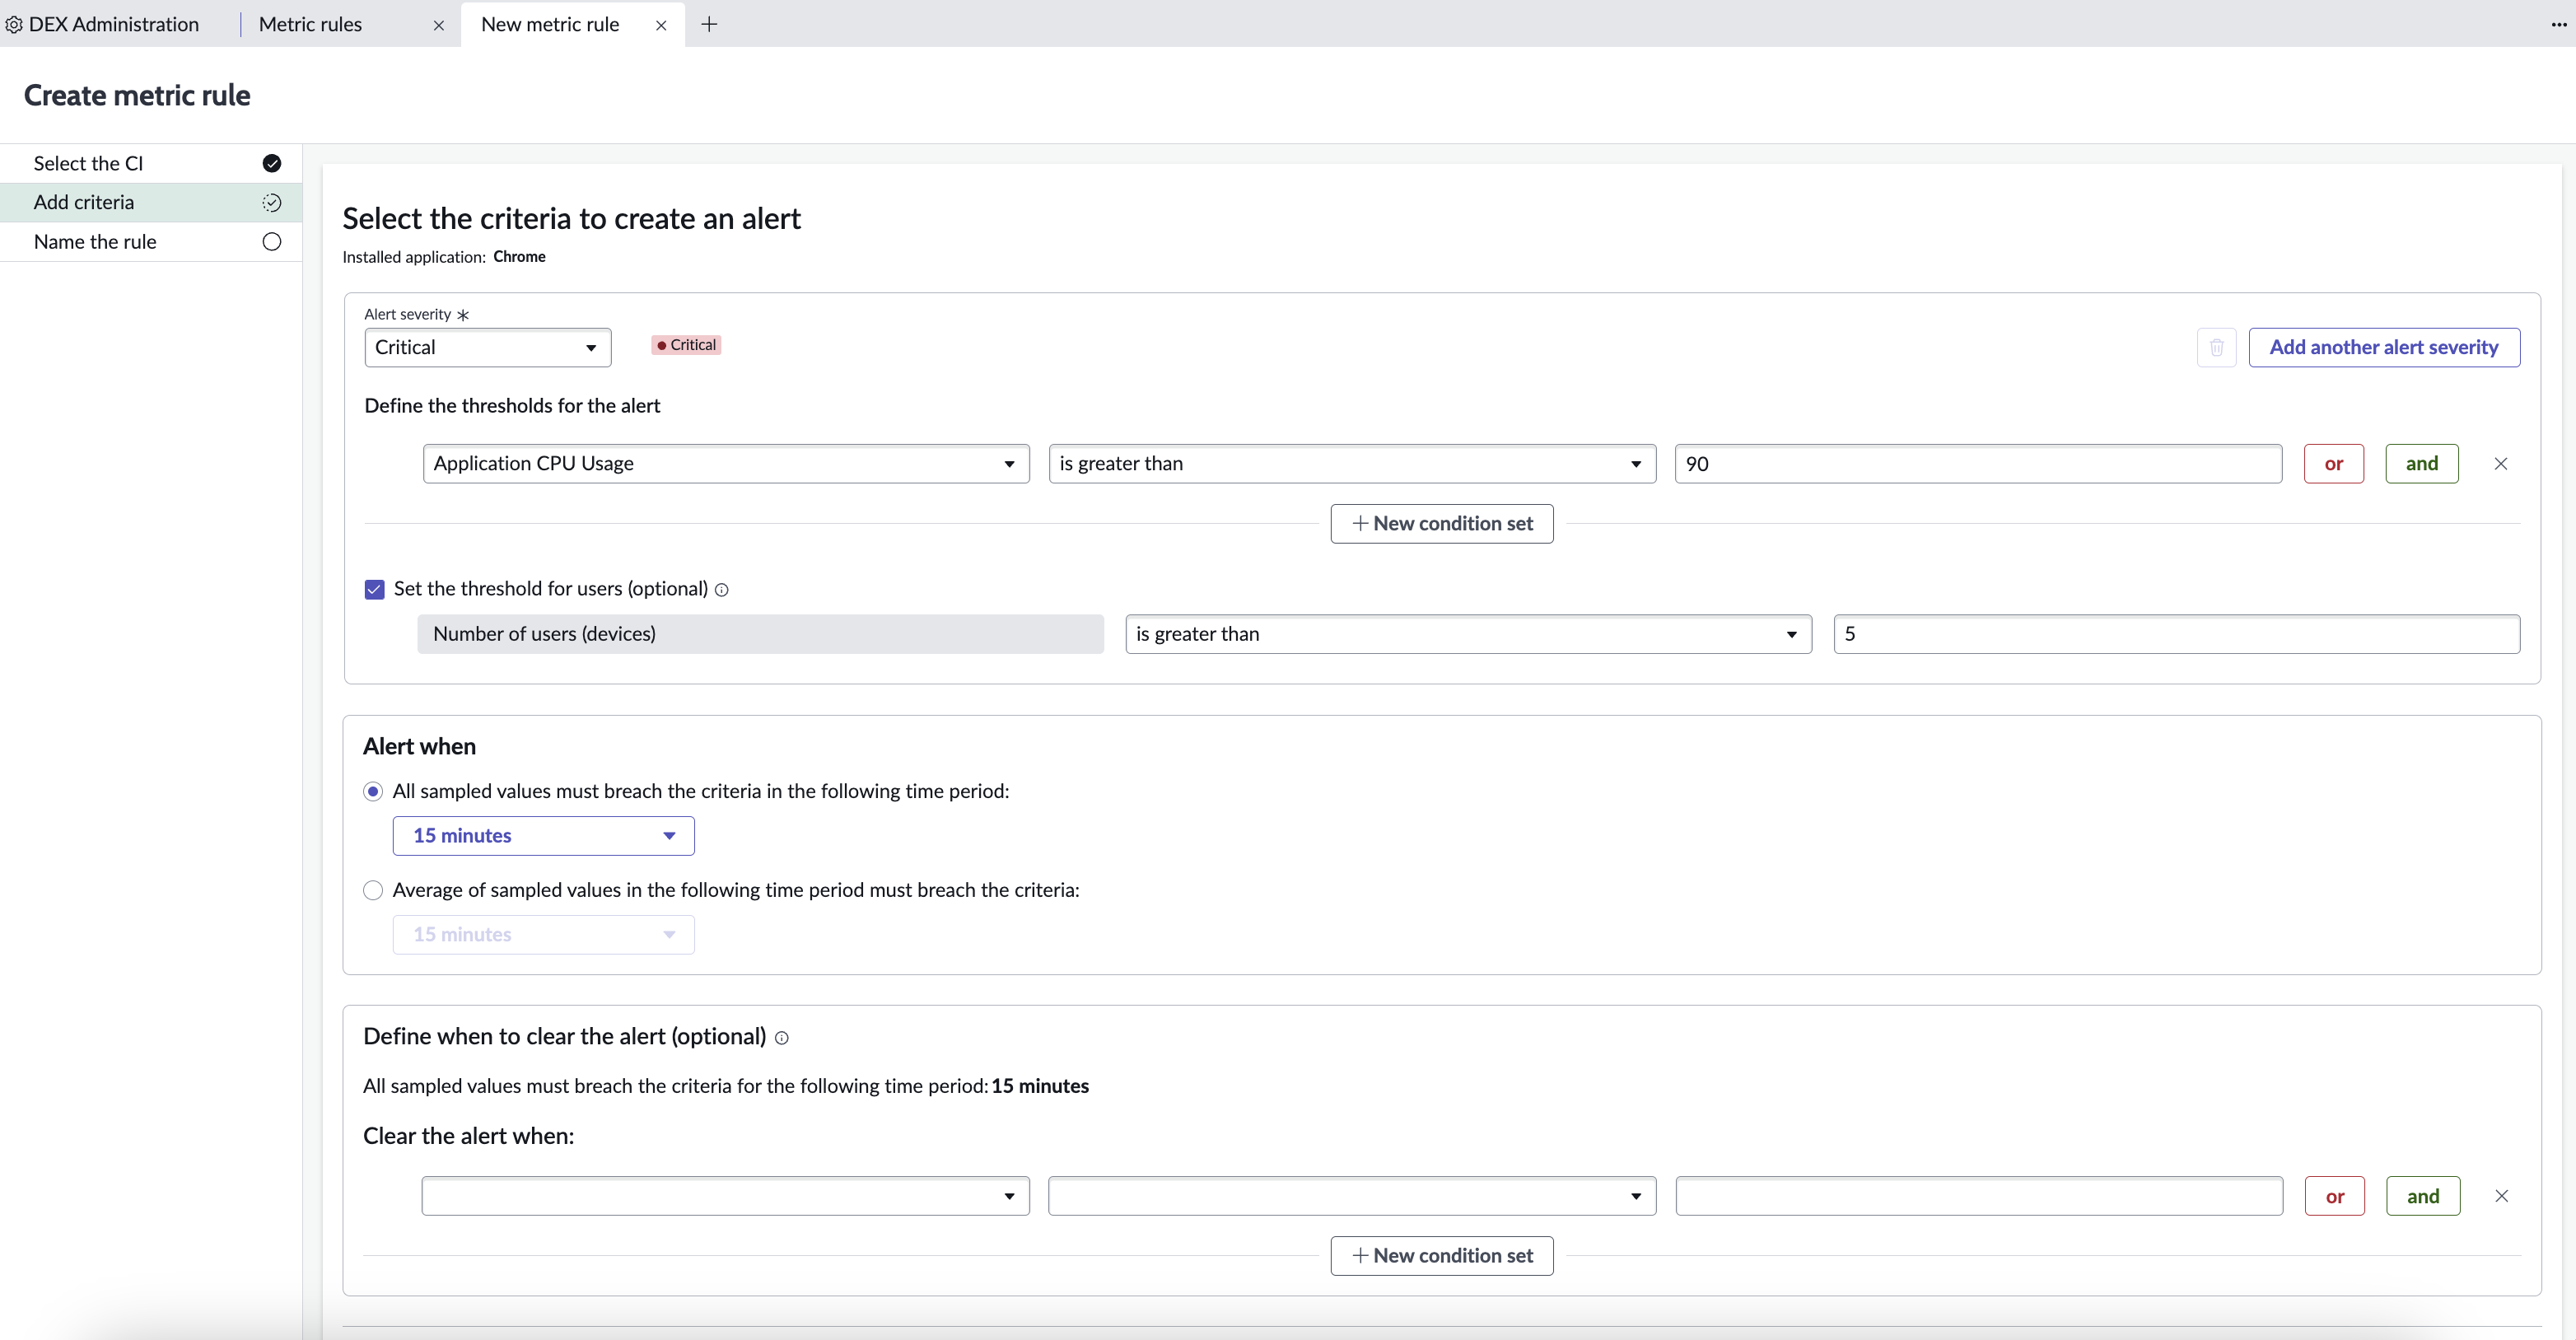The image size is (2576, 1340).
Task: Click the Add criteria in-progress status icon
Action: coord(272,203)
